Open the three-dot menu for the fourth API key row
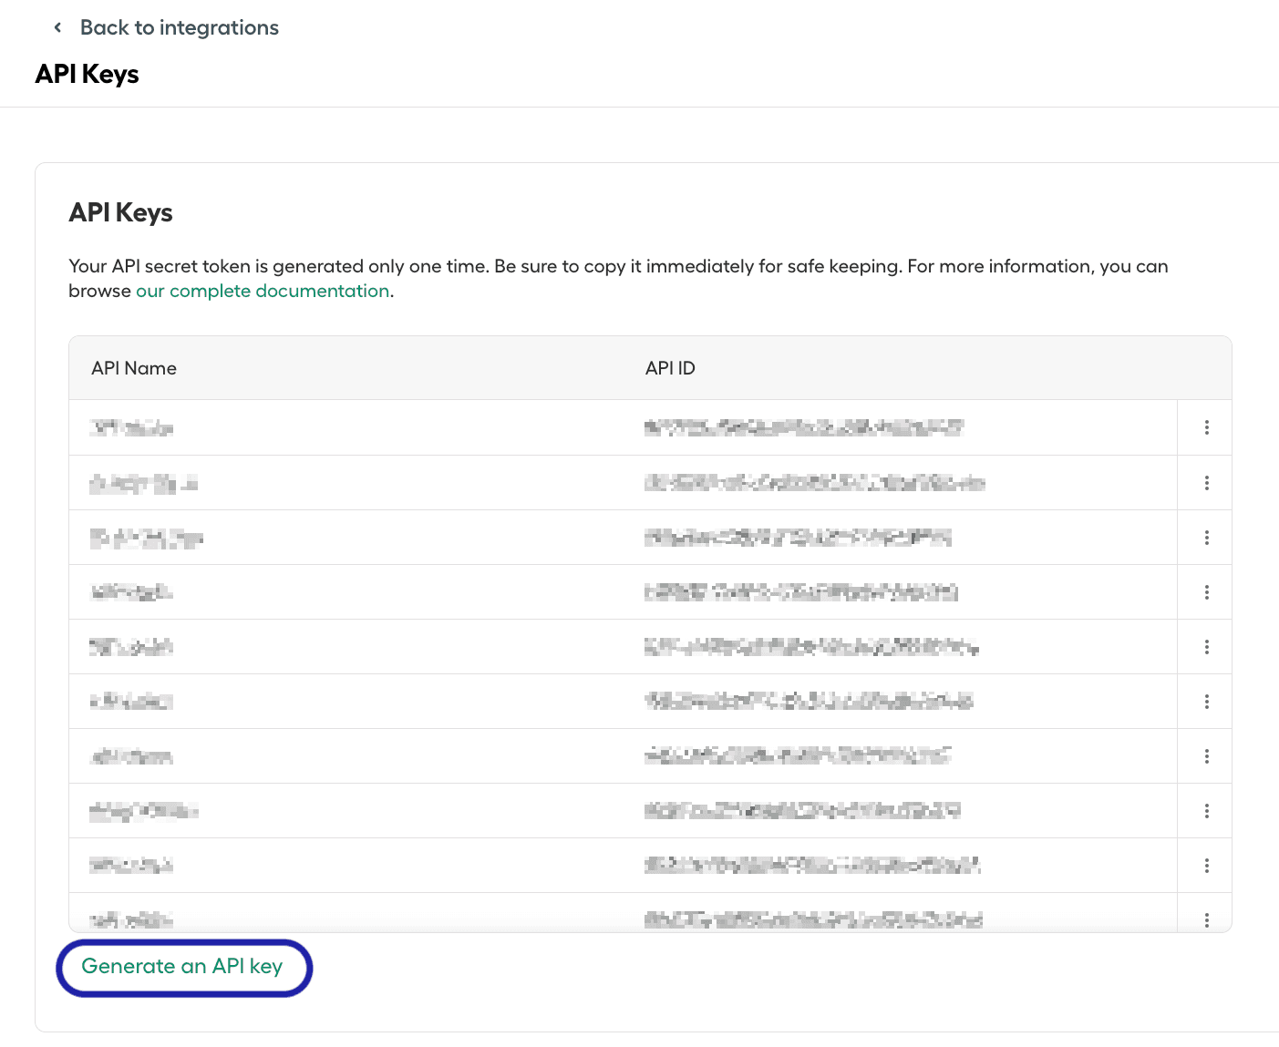Viewport: 1279px width, 1047px height. (1206, 592)
